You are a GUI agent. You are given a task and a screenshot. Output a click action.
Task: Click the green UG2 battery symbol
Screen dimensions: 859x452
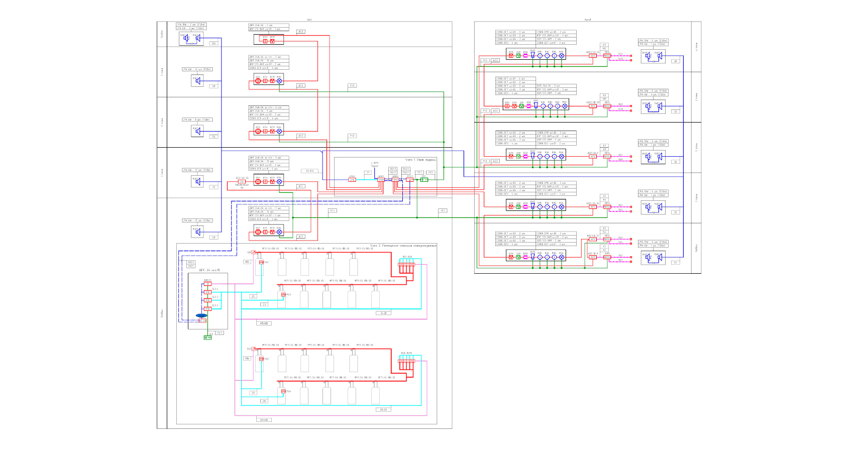point(207,337)
